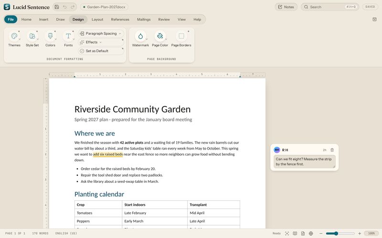Open the Paragraph Spacing dropdown
382x238 pixels.
pyautogui.click(x=101, y=33)
